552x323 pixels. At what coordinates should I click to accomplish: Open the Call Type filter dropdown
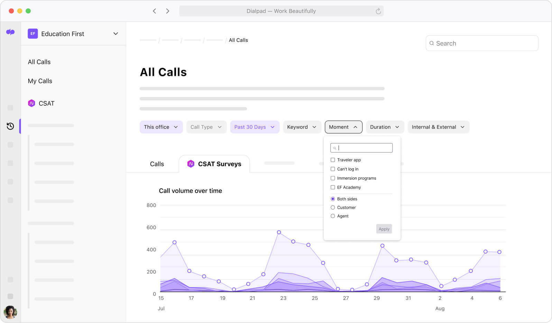(206, 127)
